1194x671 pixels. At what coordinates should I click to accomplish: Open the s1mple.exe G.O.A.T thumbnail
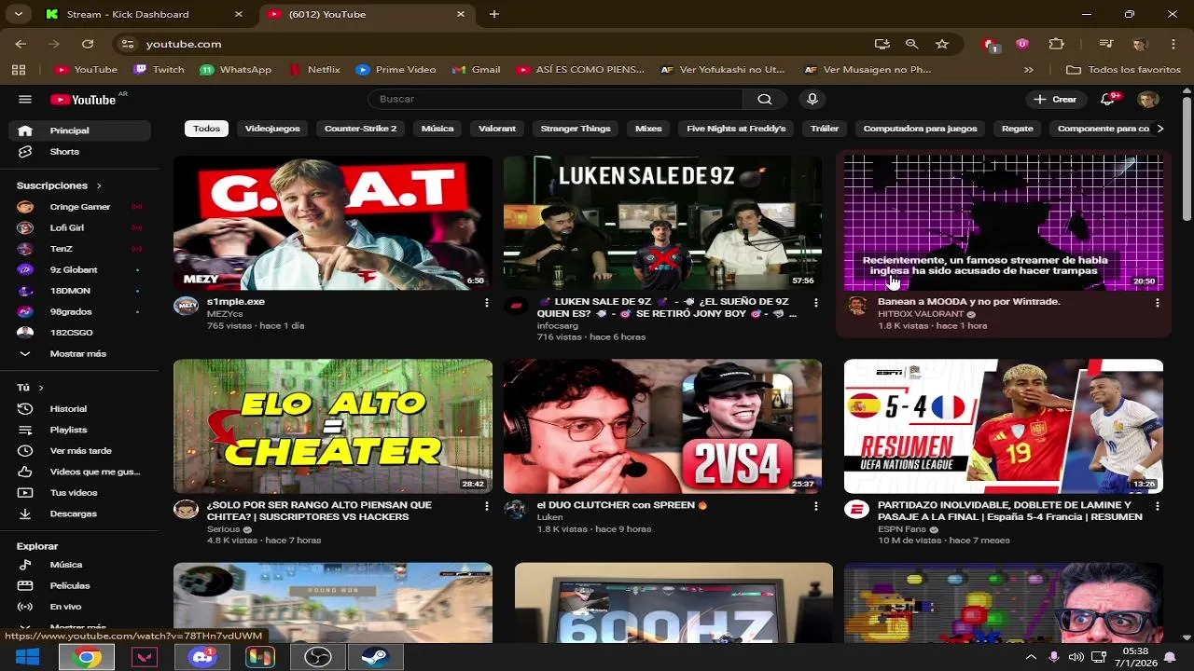point(333,223)
